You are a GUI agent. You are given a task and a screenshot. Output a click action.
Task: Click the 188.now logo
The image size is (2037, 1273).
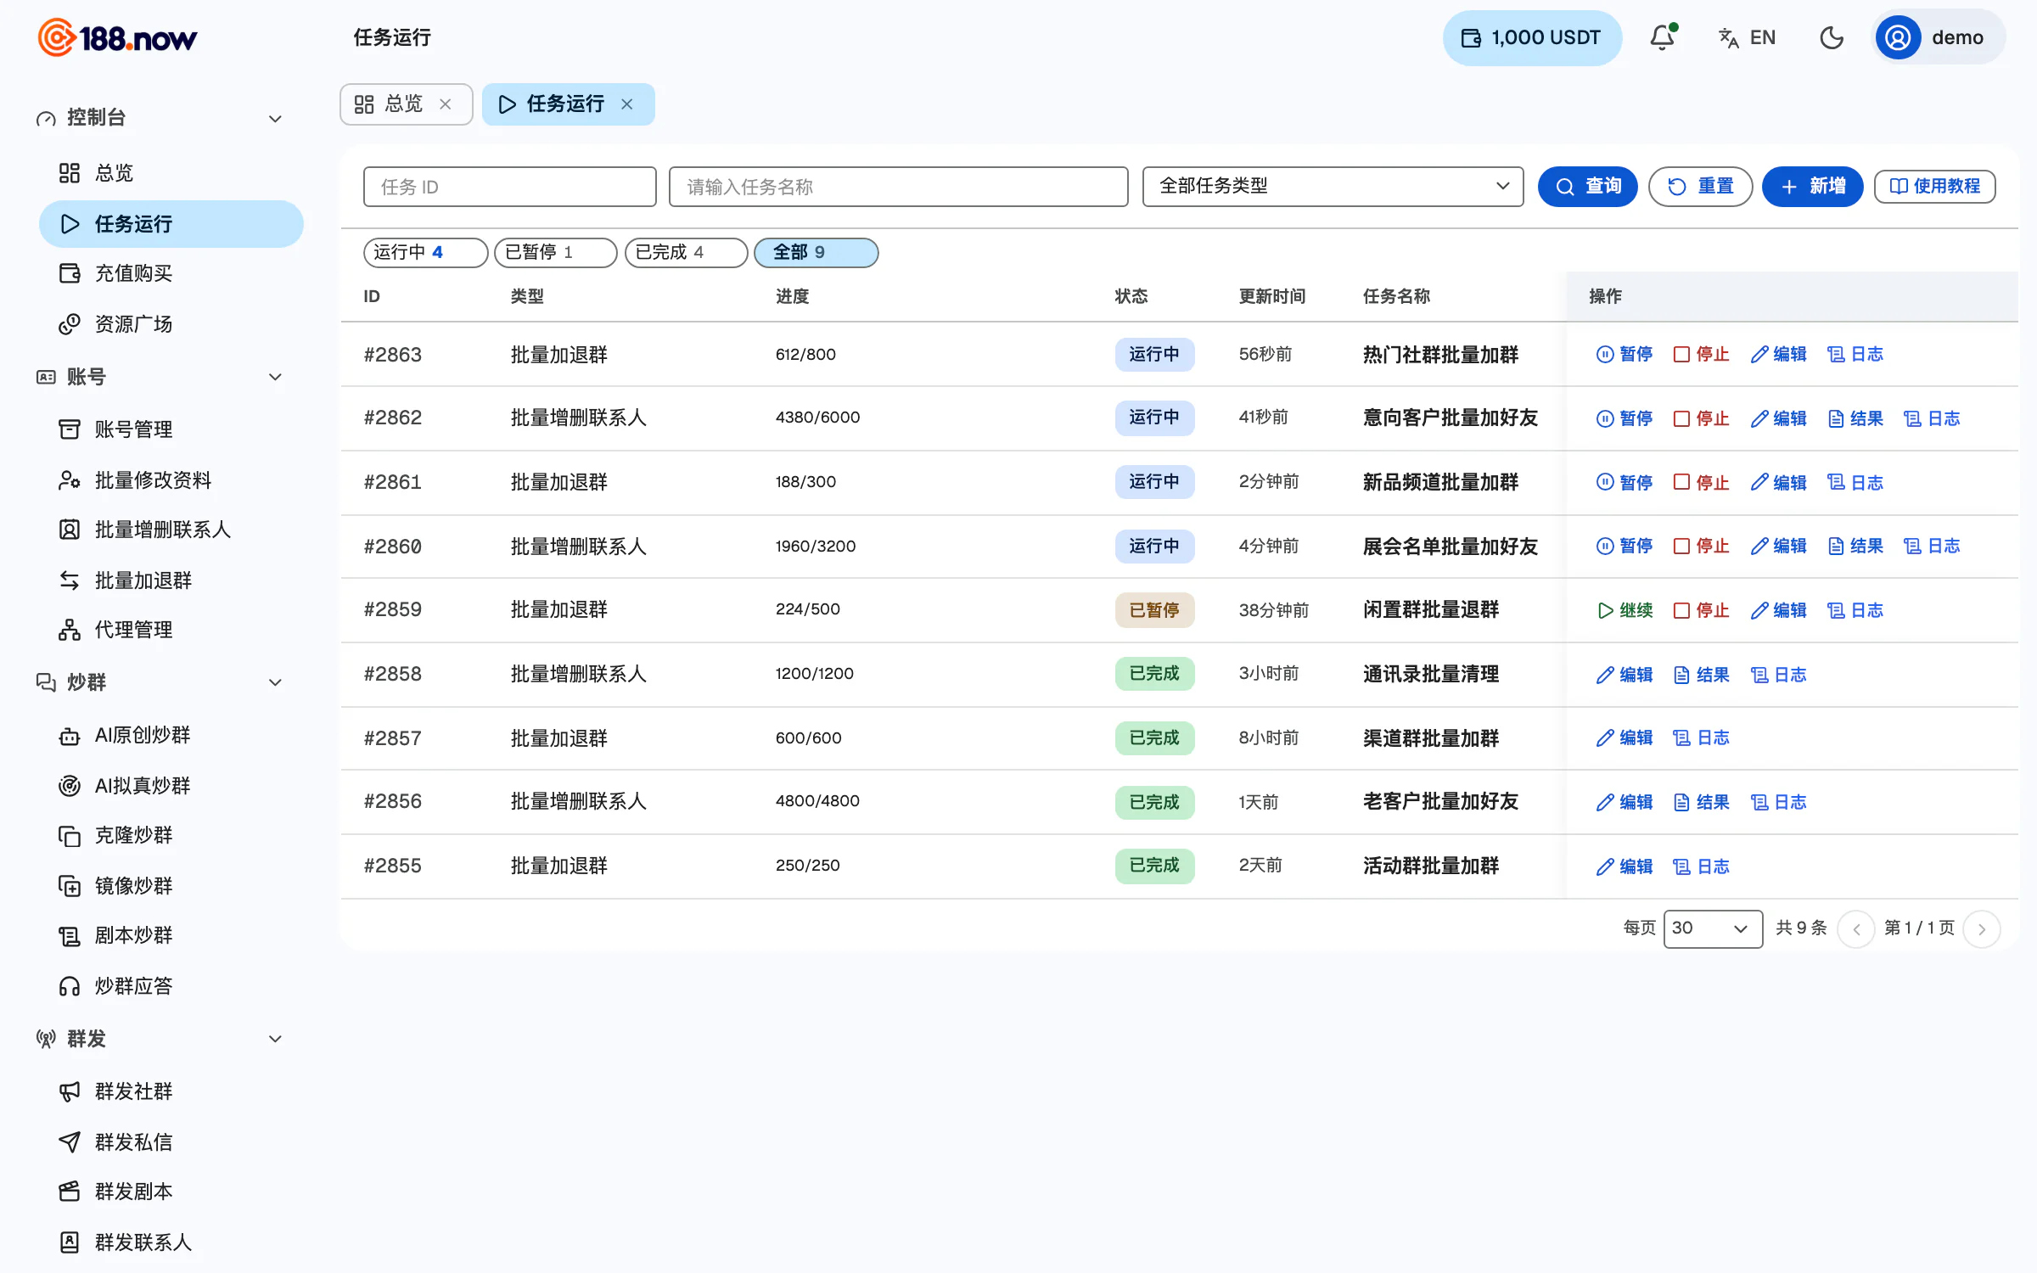tap(117, 38)
